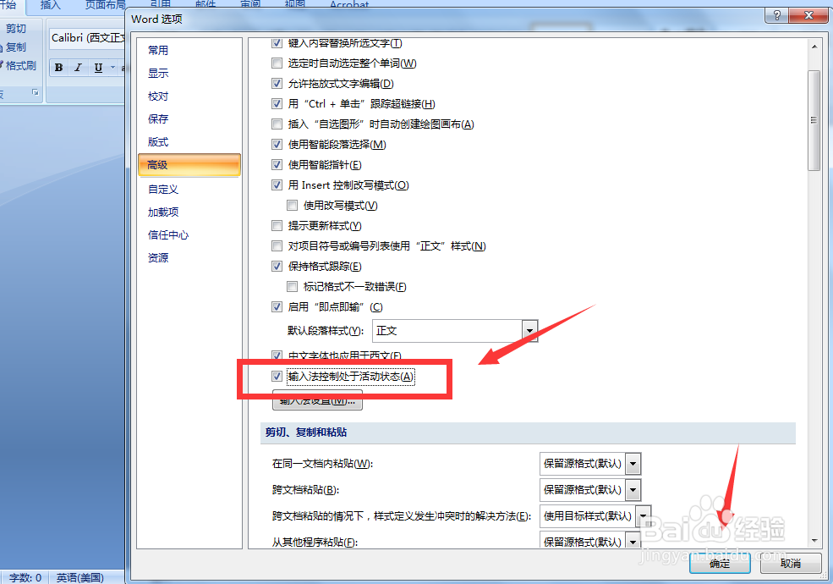Click the help question mark button in dialog

776,15
